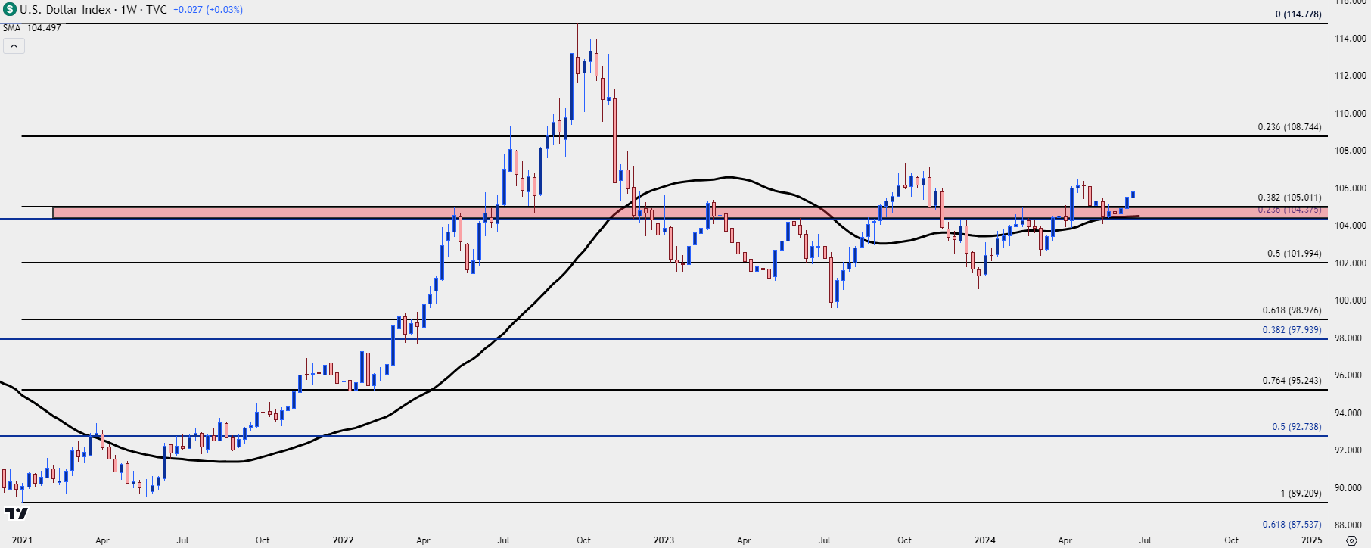
Task: Click the TradingView logo
Action: click(x=16, y=514)
